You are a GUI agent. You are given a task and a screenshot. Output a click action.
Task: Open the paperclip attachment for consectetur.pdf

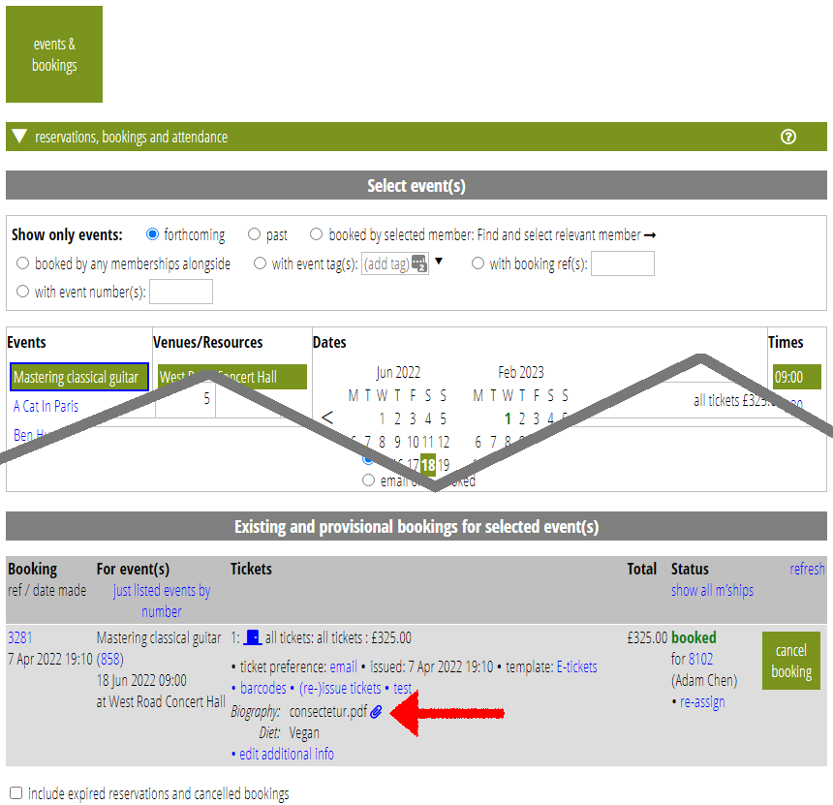(x=376, y=711)
